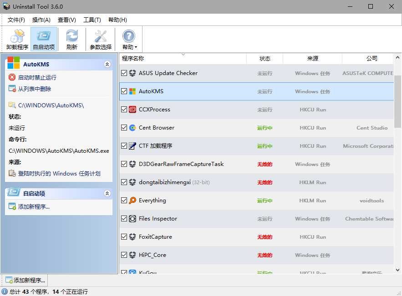This screenshot has height=296, width=402.
Task: Click the 从列表中删除 link
Action: point(34,89)
